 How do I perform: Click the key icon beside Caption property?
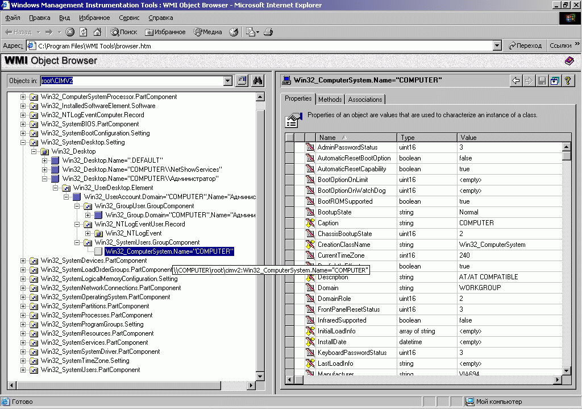pos(310,223)
